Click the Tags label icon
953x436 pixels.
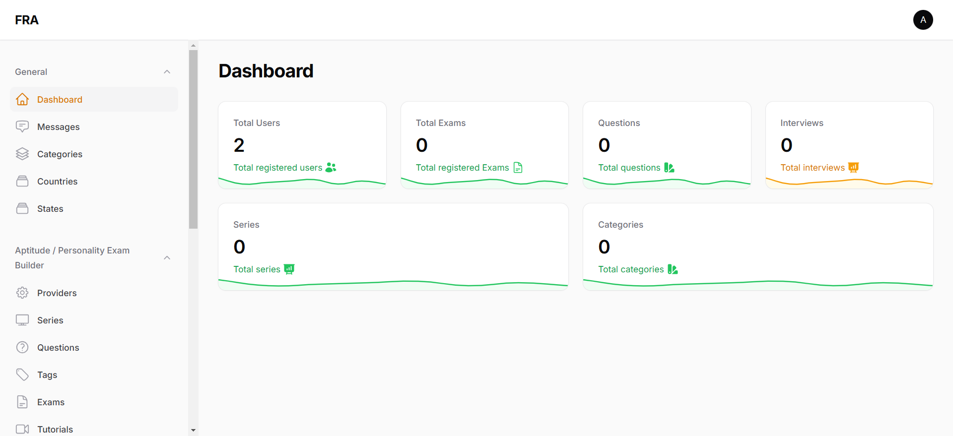click(x=22, y=375)
